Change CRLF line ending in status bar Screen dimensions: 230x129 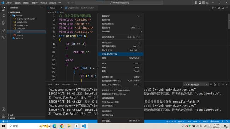pos(195,121)
